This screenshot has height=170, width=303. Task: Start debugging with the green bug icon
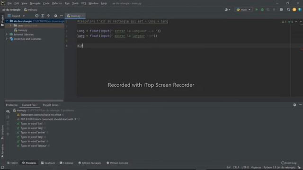pyautogui.click(x=262, y=9)
